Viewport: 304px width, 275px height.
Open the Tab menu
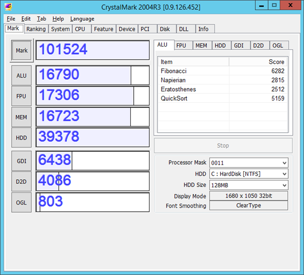click(x=42, y=19)
